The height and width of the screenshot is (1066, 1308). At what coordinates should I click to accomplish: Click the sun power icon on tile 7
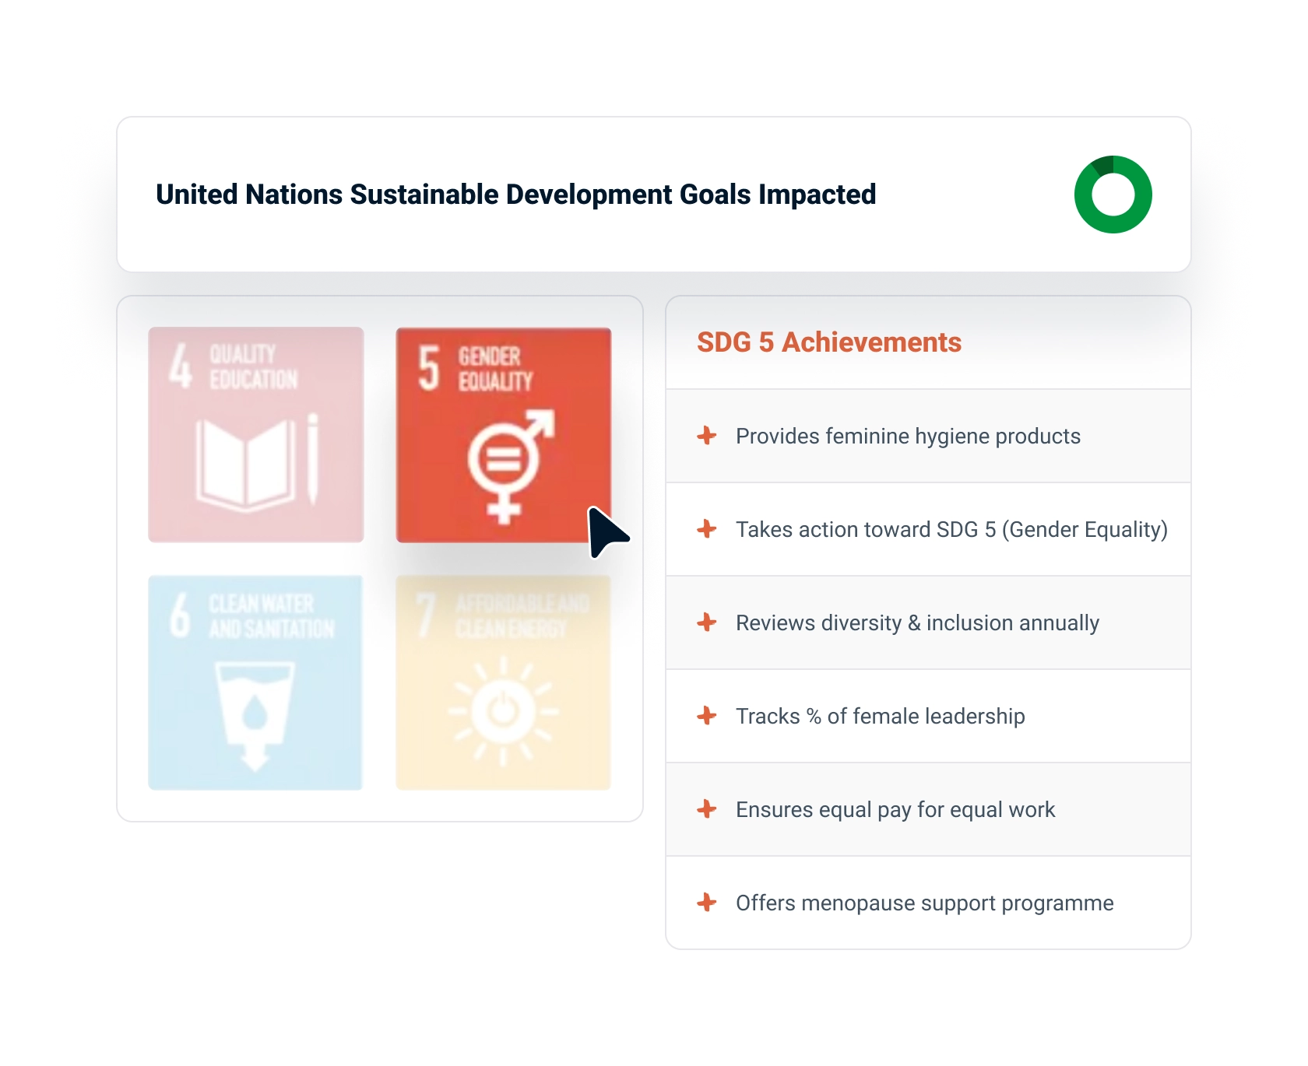tap(504, 708)
